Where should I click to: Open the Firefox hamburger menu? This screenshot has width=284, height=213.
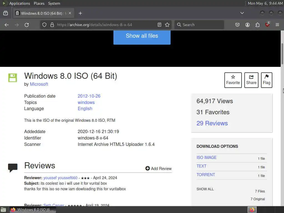coord(277,25)
